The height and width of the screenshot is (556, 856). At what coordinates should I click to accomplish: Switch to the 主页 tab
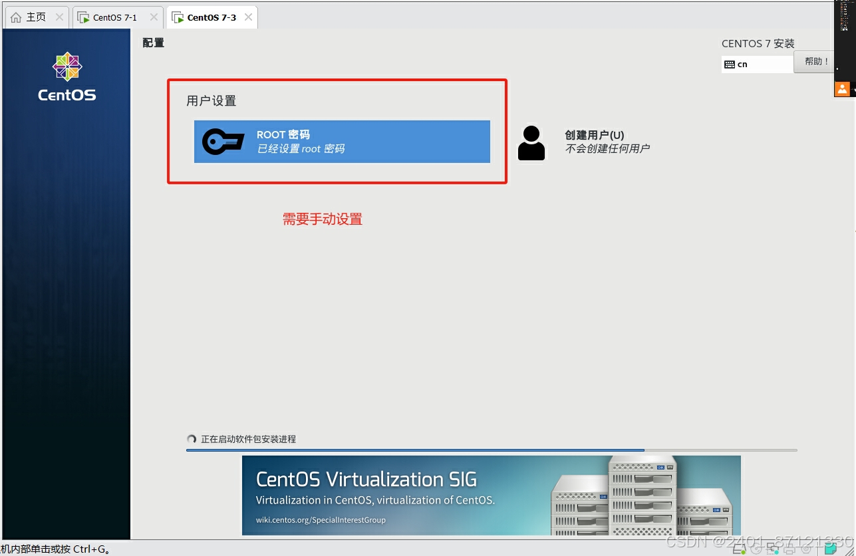37,17
